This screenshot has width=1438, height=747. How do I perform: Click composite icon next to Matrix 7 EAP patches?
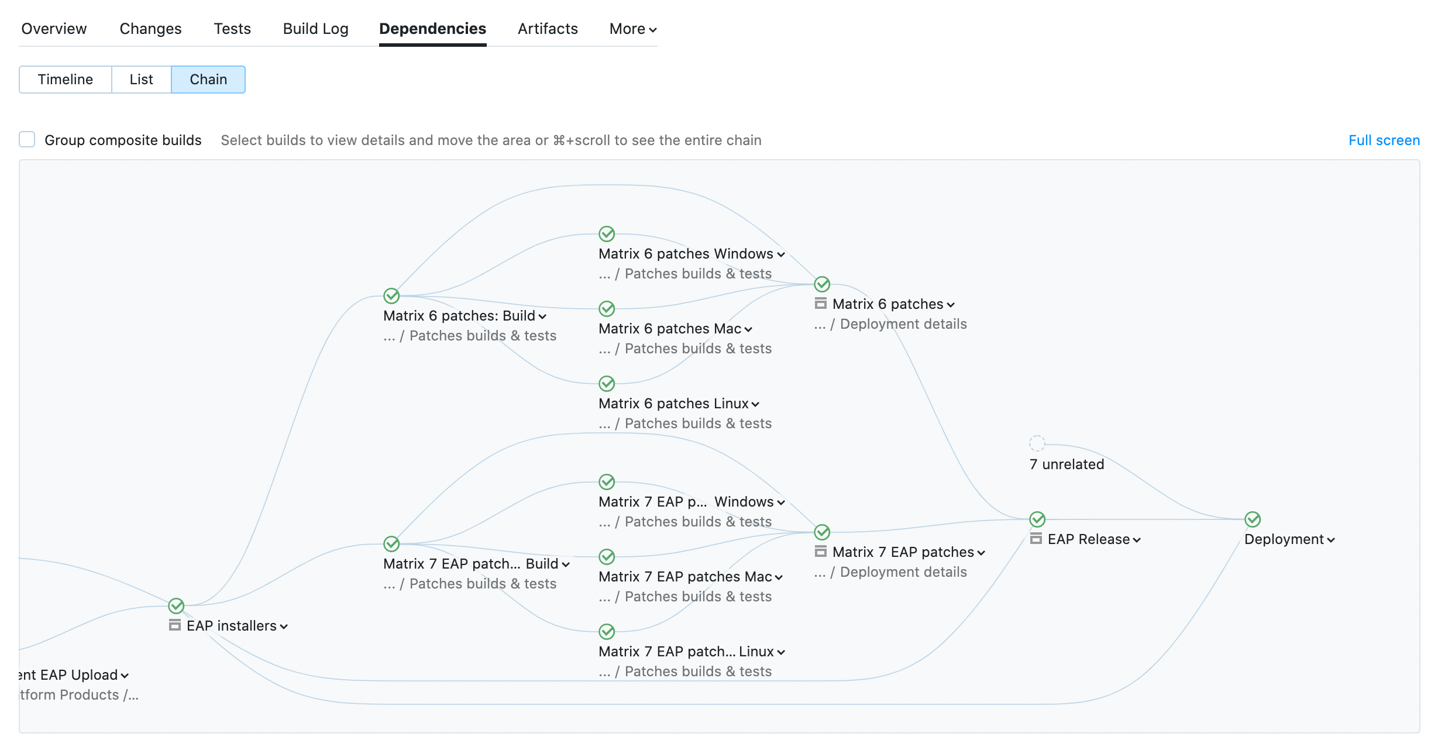click(821, 552)
